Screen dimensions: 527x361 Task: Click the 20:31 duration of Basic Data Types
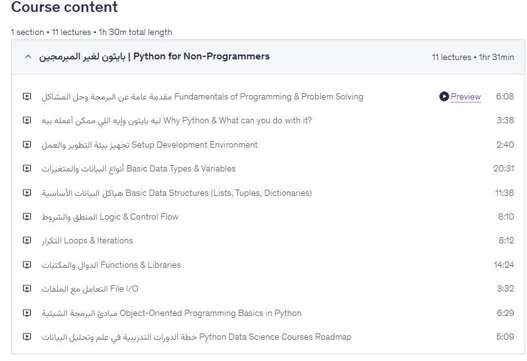click(x=504, y=169)
